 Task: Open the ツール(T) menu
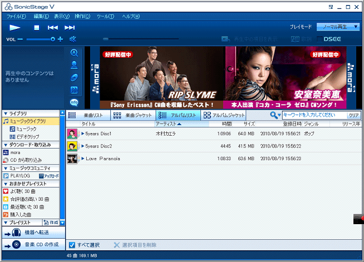tap(105, 16)
